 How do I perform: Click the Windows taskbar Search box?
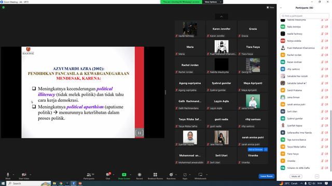tap(29, 183)
